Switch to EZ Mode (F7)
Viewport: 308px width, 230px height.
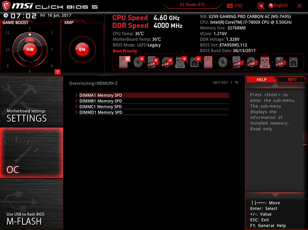click(x=192, y=5)
